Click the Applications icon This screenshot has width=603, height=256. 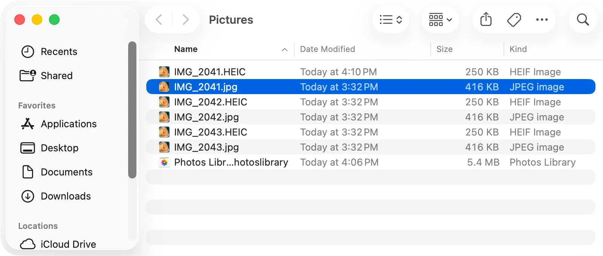point(28,124)
